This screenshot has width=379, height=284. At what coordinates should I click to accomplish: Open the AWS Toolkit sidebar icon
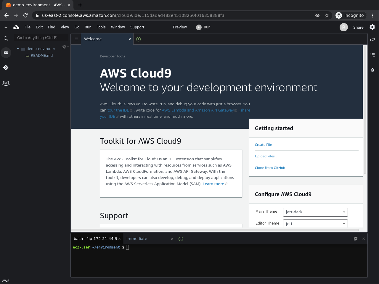click(6, 83)
